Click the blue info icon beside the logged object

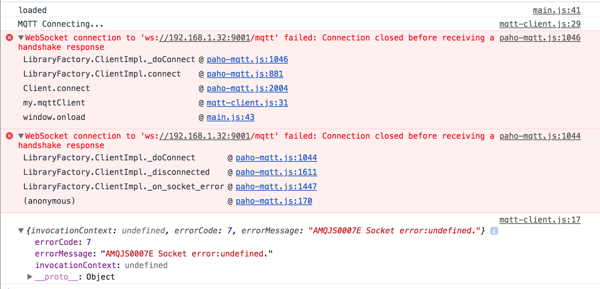494,231
